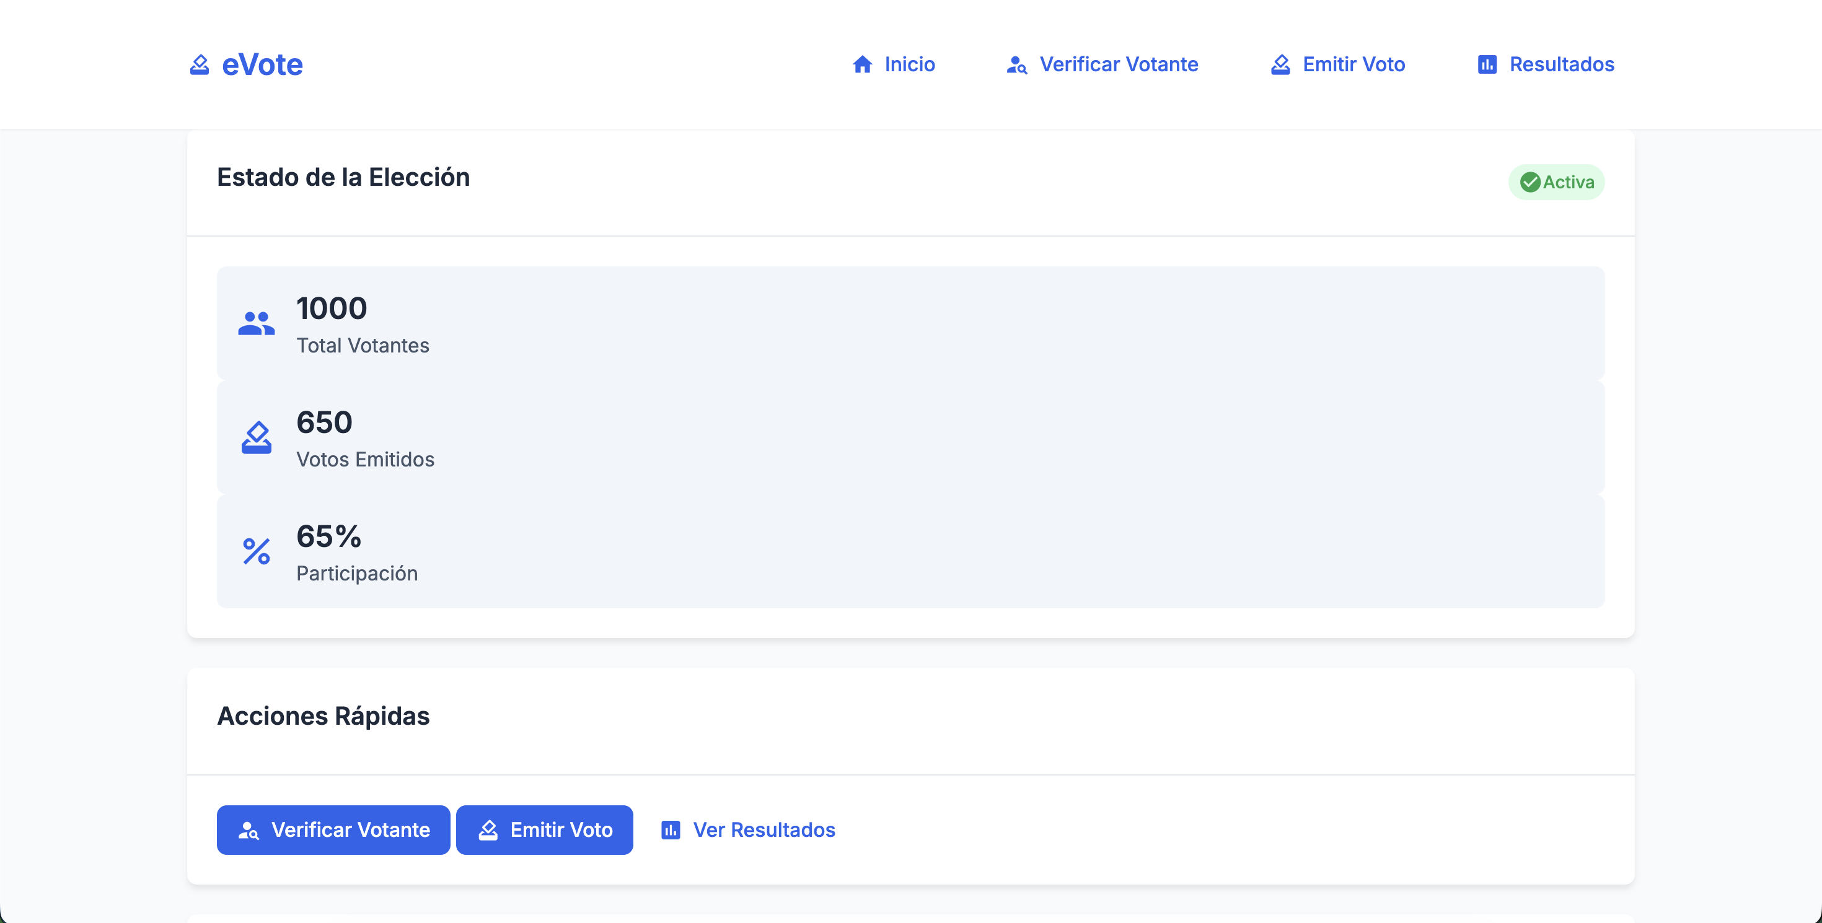Go to Verificar Votante in top navigation

point(1118,64)
